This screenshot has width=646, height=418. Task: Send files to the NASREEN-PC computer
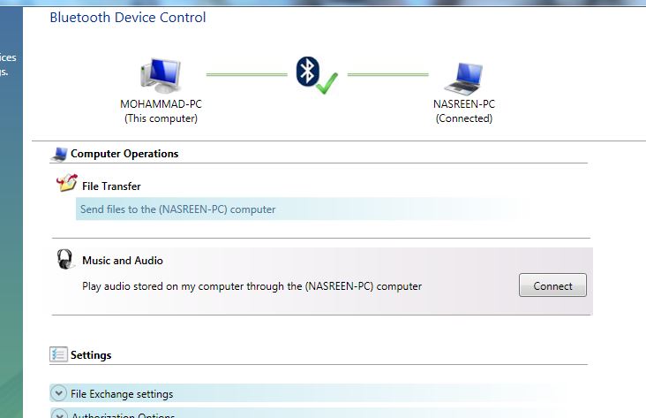coord(177,209)
